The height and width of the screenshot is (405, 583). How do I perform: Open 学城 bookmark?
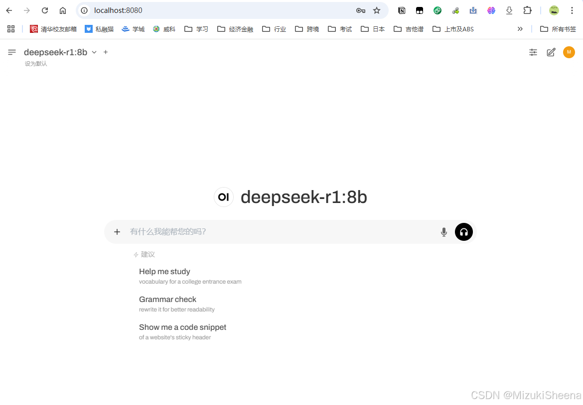[x=133, y=29]
